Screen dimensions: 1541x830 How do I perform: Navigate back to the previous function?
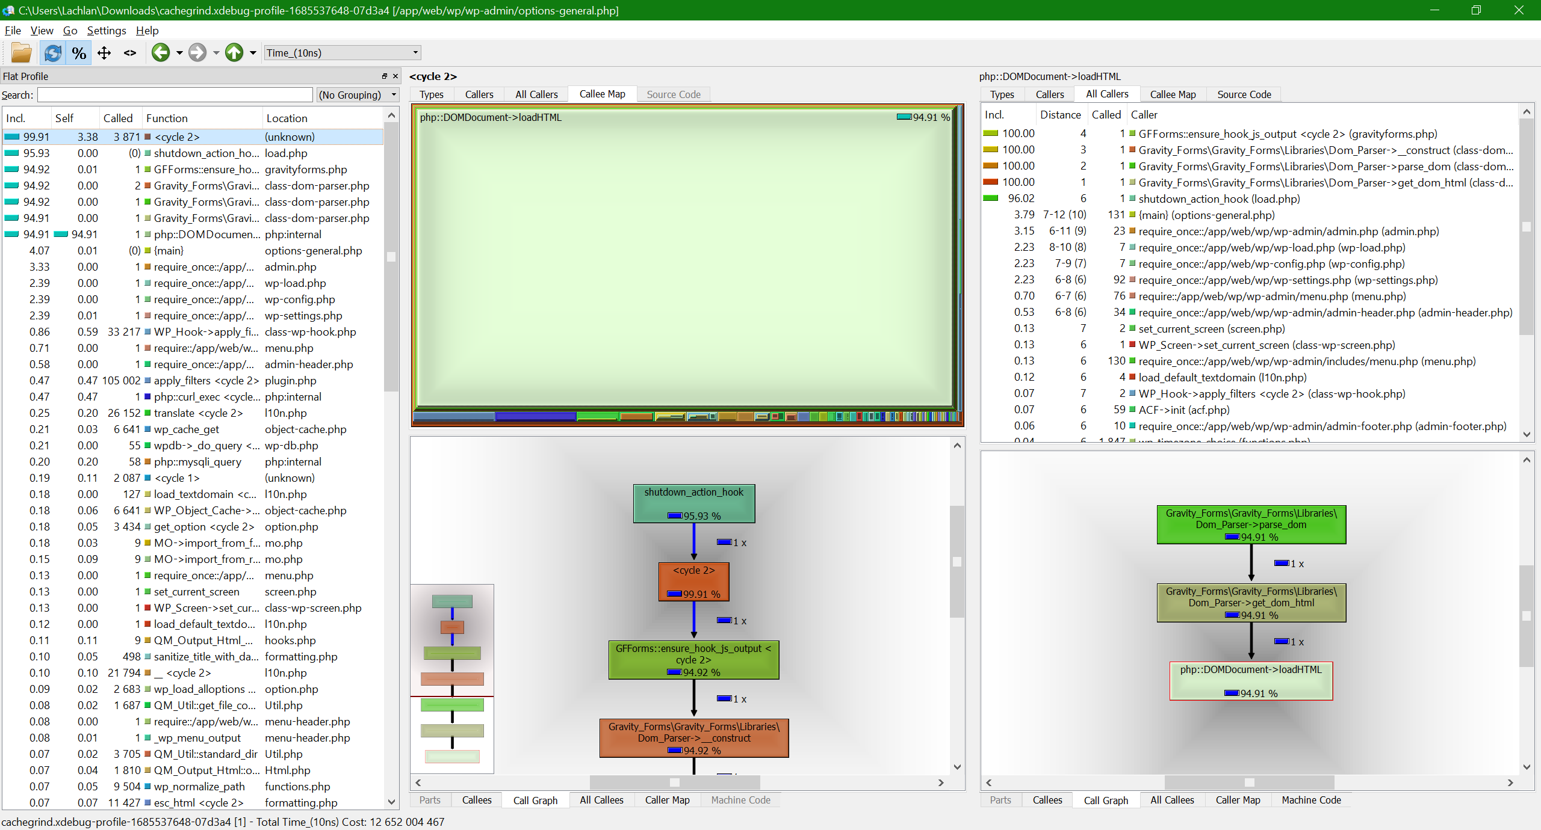[x=160, y=53]
